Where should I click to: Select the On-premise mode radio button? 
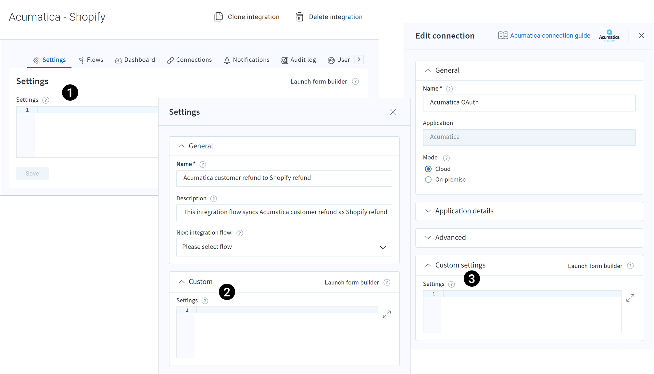[x=428, y=180]
